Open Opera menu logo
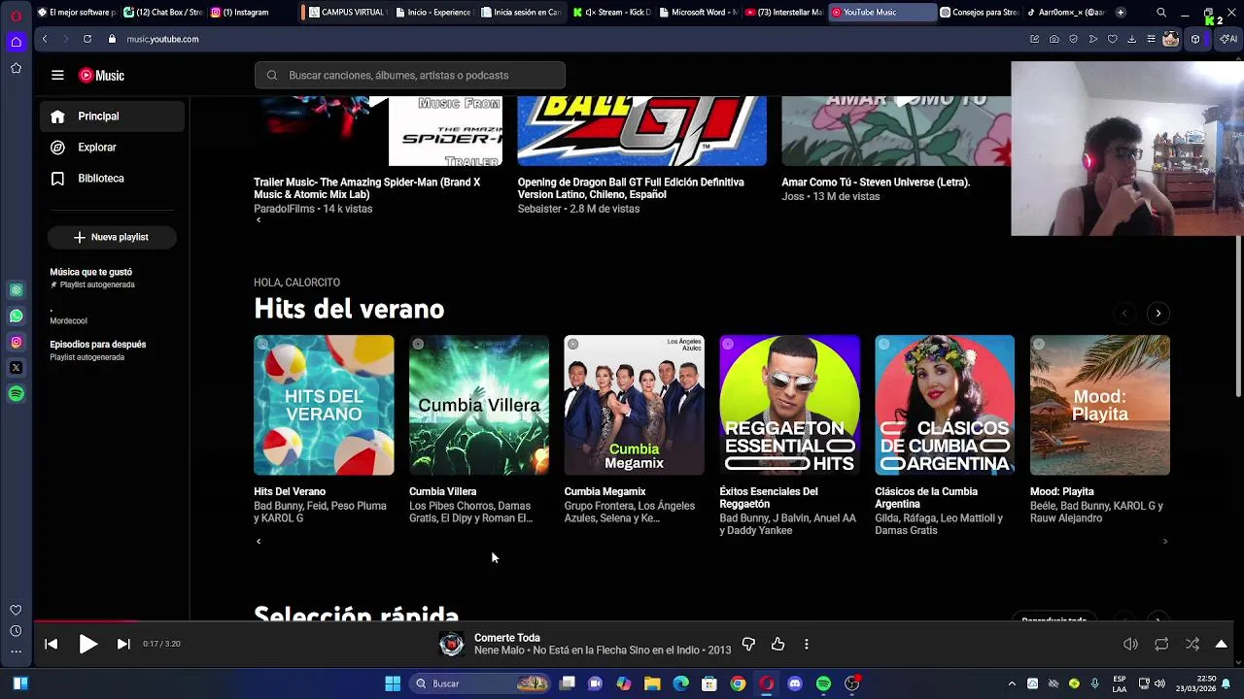This screenshot has height=699, width=1244. (x=16, y=15)
